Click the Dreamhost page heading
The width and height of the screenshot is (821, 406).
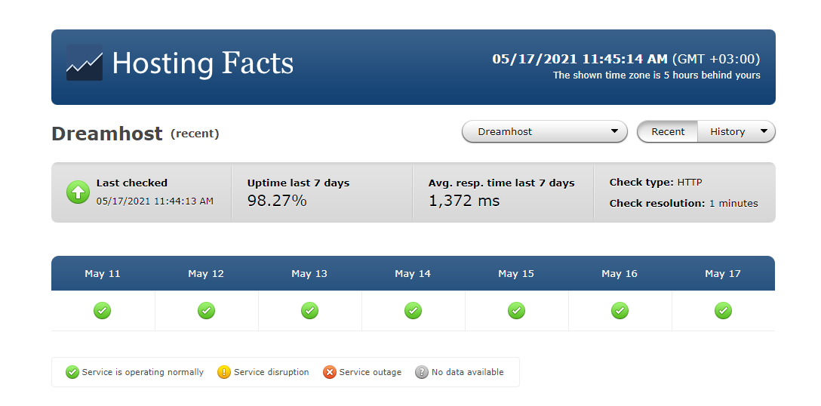[x=107, y=134]
